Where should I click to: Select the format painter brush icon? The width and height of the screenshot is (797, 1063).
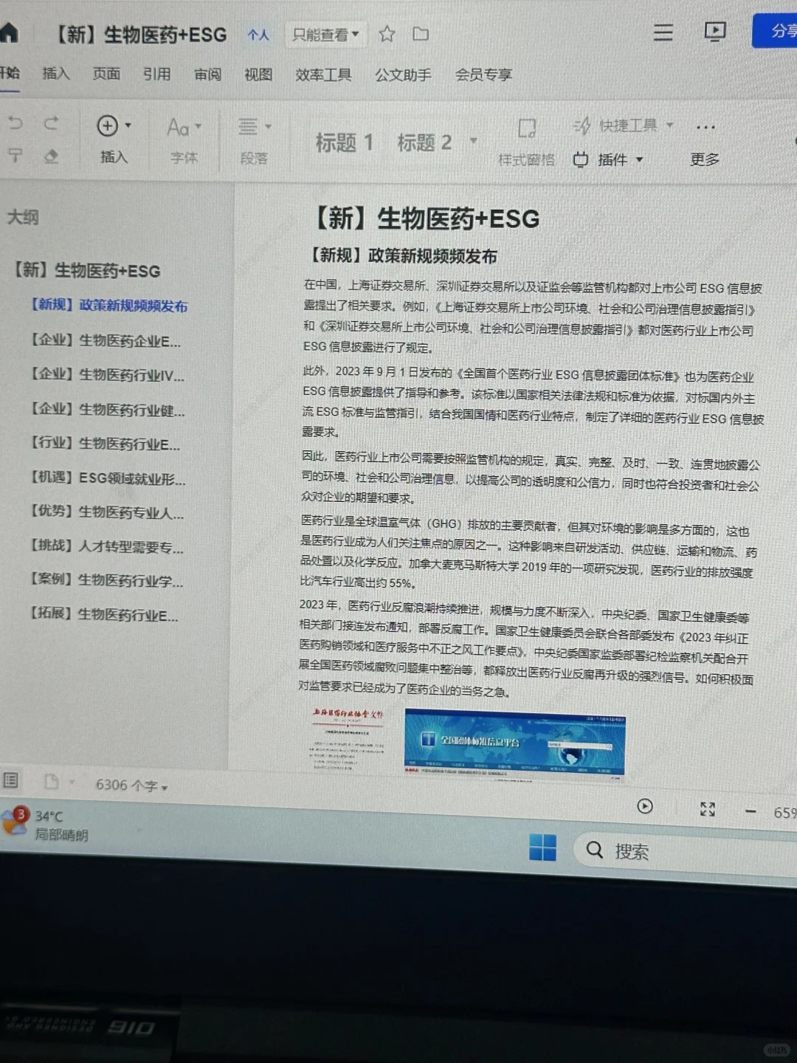point(15,156)
